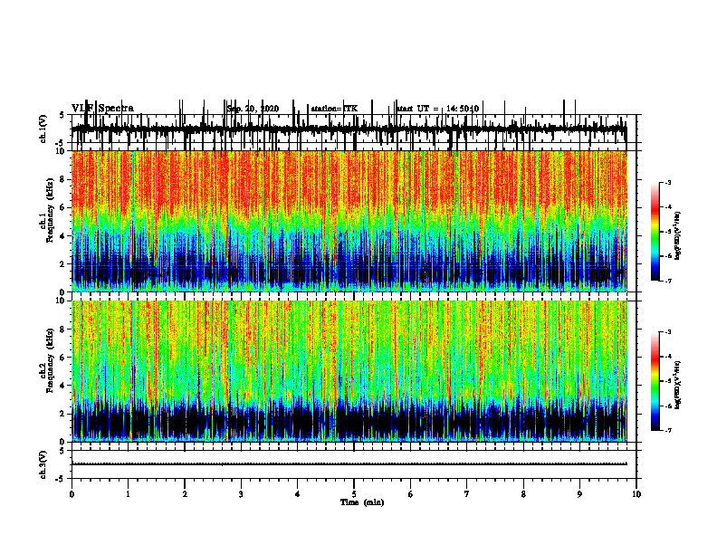Click inside the ch.2 spectrogram panel
Screen dimensions: 717x554
tap(349, 371)
